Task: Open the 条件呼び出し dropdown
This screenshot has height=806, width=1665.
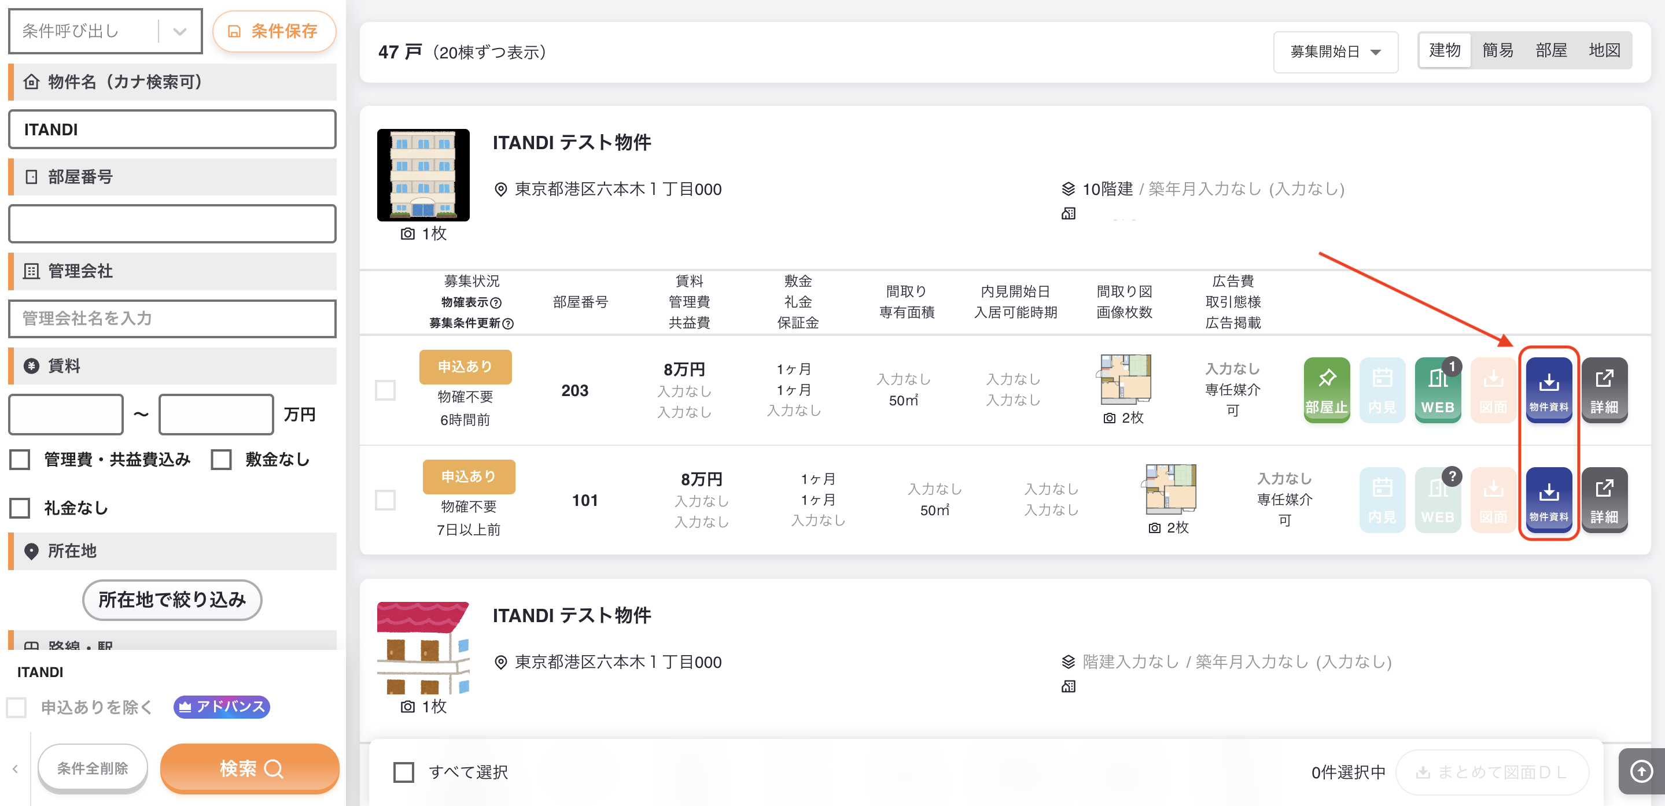Action: pos(105,31)
